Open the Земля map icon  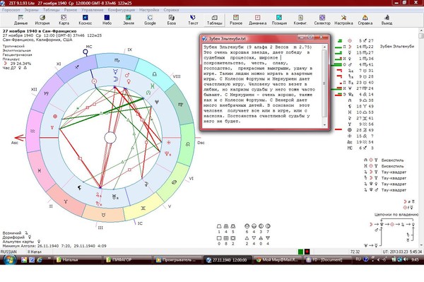click(x=129, y=20)
